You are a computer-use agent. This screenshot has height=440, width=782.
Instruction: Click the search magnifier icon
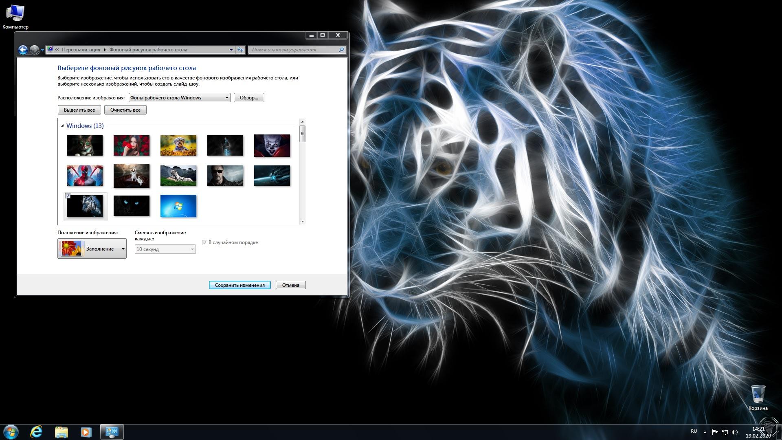(341, 50)
